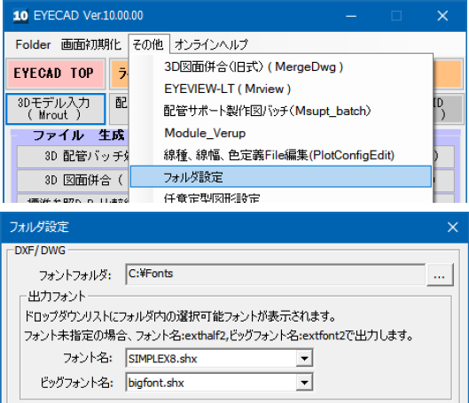
Task: Close the EYECAD window
Action: tap(442, 16)
